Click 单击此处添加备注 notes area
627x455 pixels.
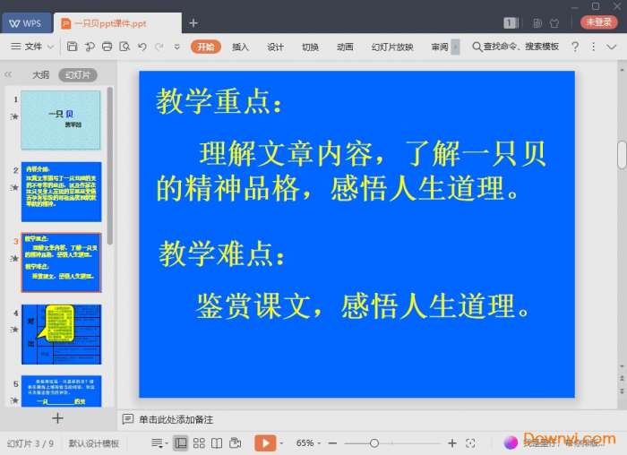[176, 419]
